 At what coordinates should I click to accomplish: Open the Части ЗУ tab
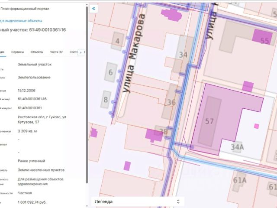coord(56,52)
